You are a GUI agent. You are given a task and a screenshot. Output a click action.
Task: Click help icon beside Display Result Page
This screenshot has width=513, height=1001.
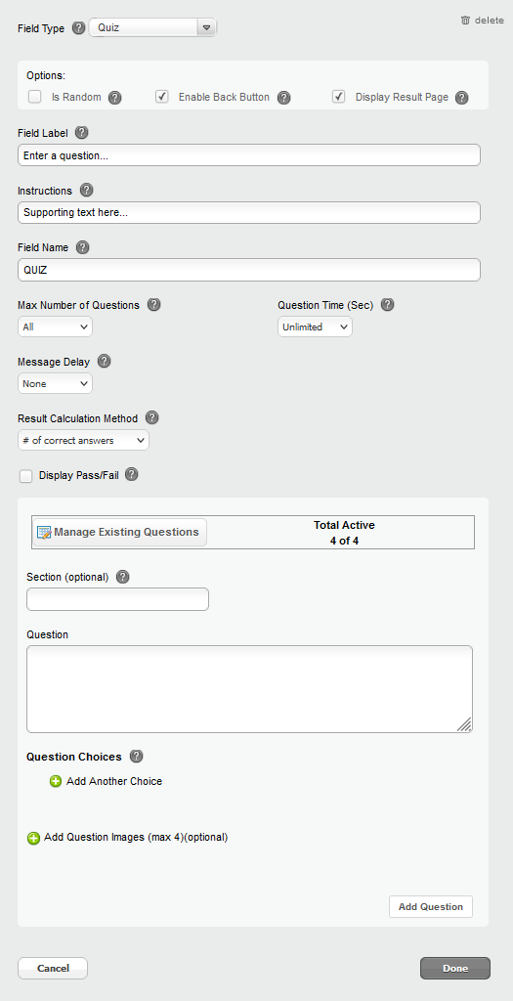pos(462,98)
